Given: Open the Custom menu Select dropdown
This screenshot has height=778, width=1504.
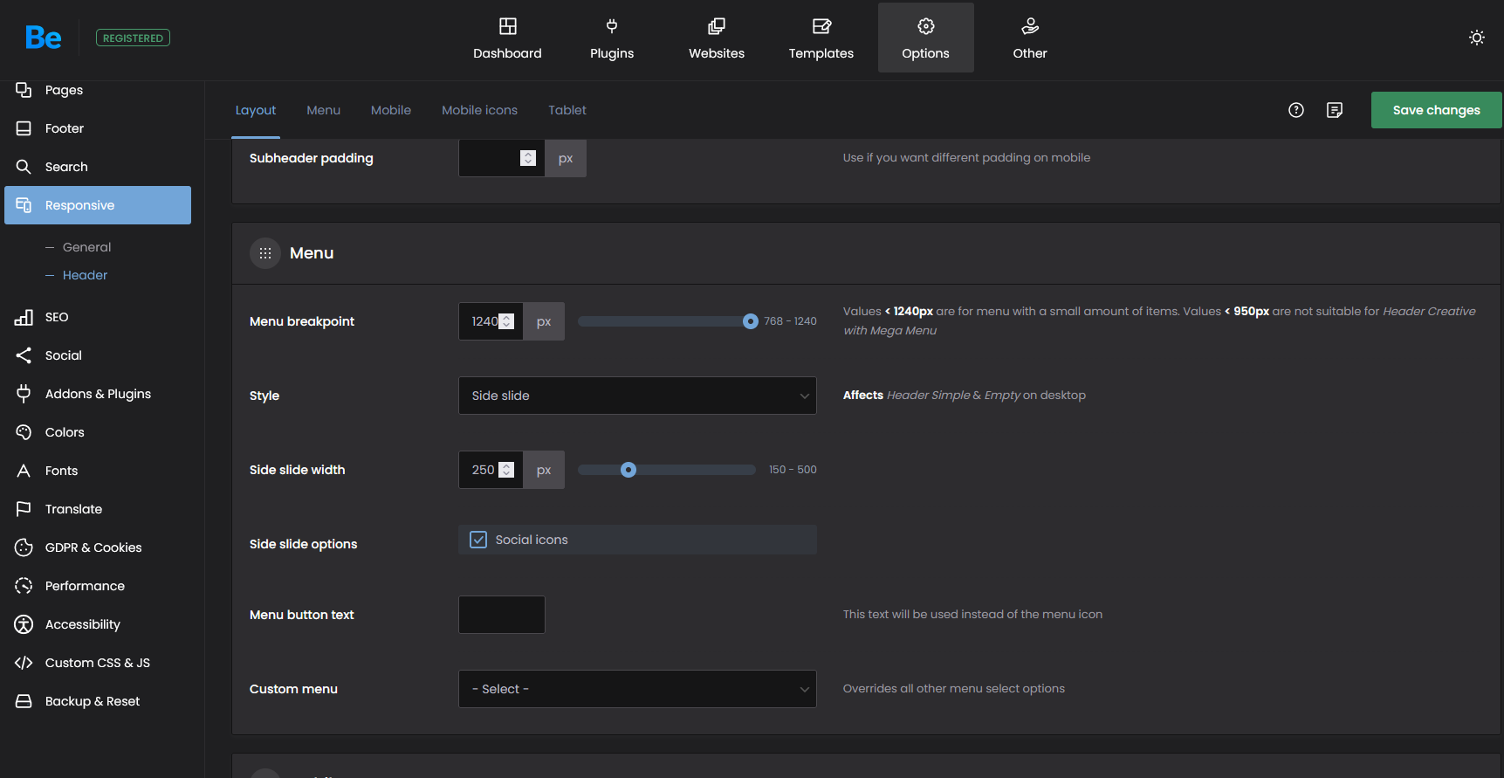Looking at the screenshot, I should (x=637, y=689).
